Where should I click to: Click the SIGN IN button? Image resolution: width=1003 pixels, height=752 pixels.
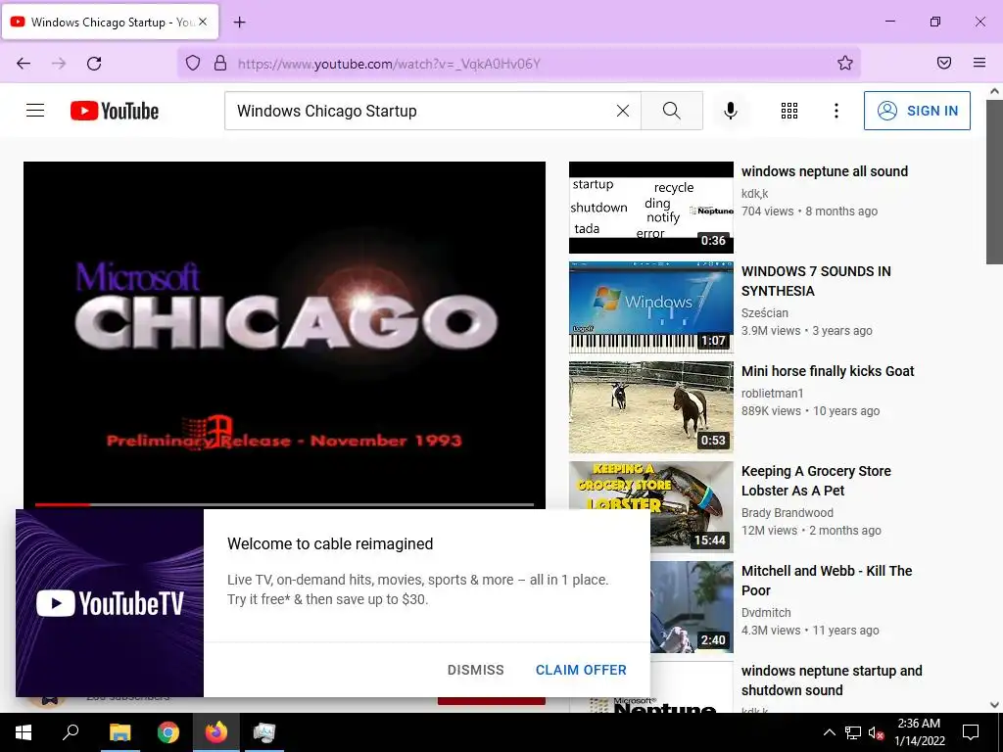pyautogui.click(x=917, y=111)
